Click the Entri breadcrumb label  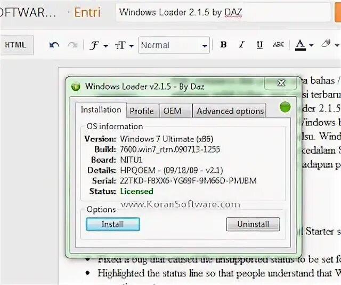[87, 12]
